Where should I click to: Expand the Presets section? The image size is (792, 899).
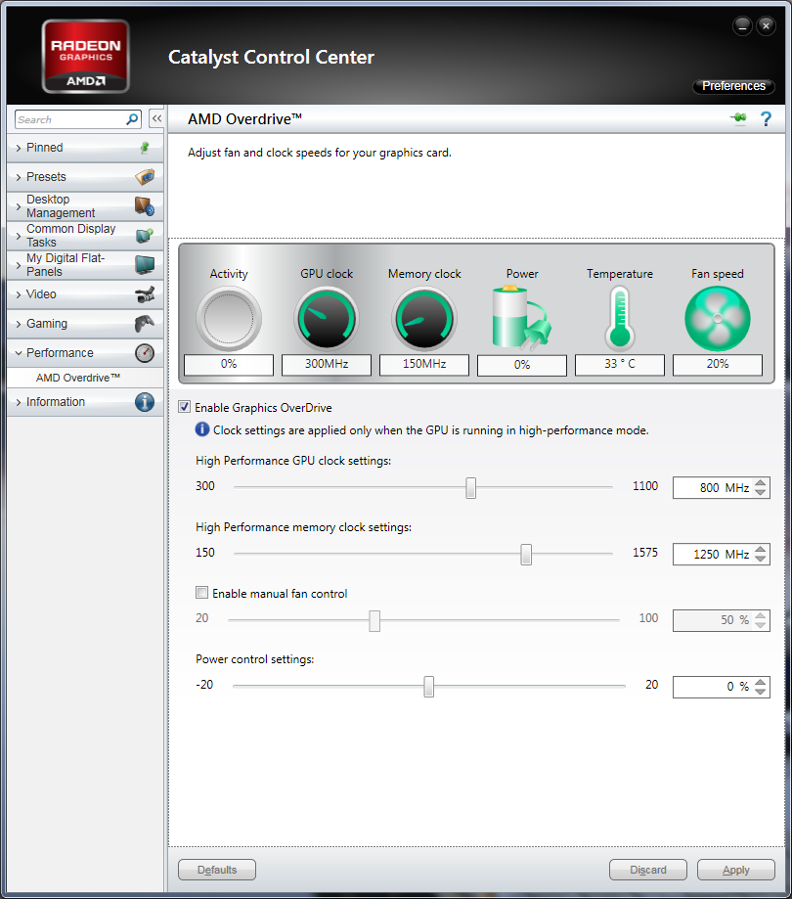point(19,177)
